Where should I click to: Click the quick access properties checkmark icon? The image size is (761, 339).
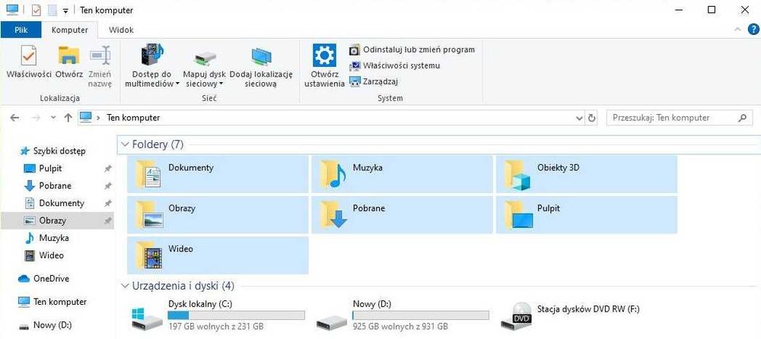(37, 10)
